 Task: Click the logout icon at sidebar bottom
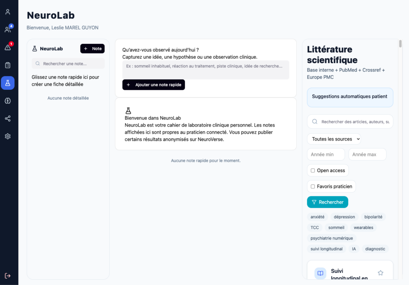pos(8,275)
